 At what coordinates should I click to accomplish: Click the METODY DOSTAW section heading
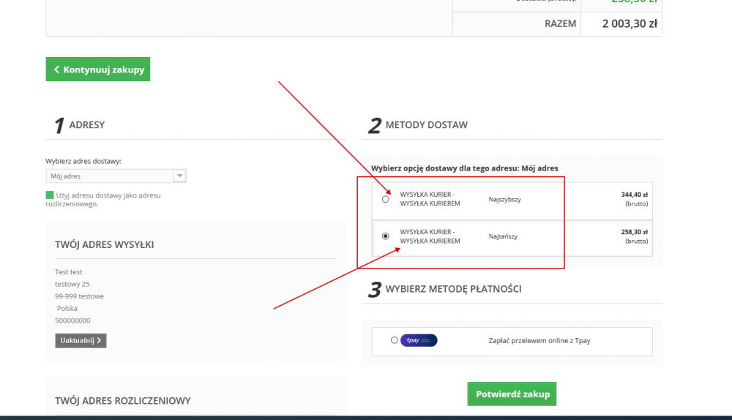tap(426, 125)
